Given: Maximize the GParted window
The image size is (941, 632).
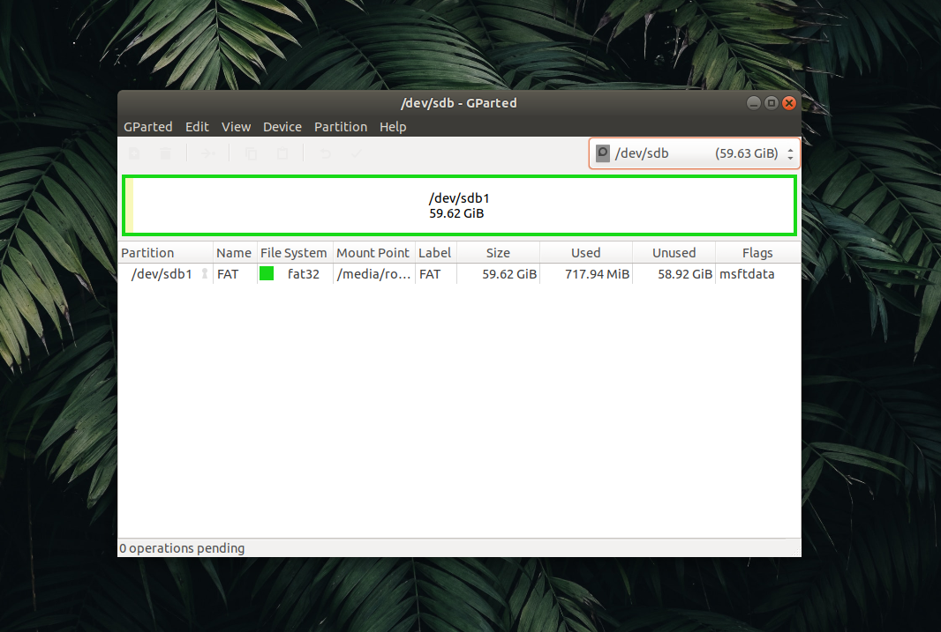Looking at the screenshot, I should coord(772,103).
